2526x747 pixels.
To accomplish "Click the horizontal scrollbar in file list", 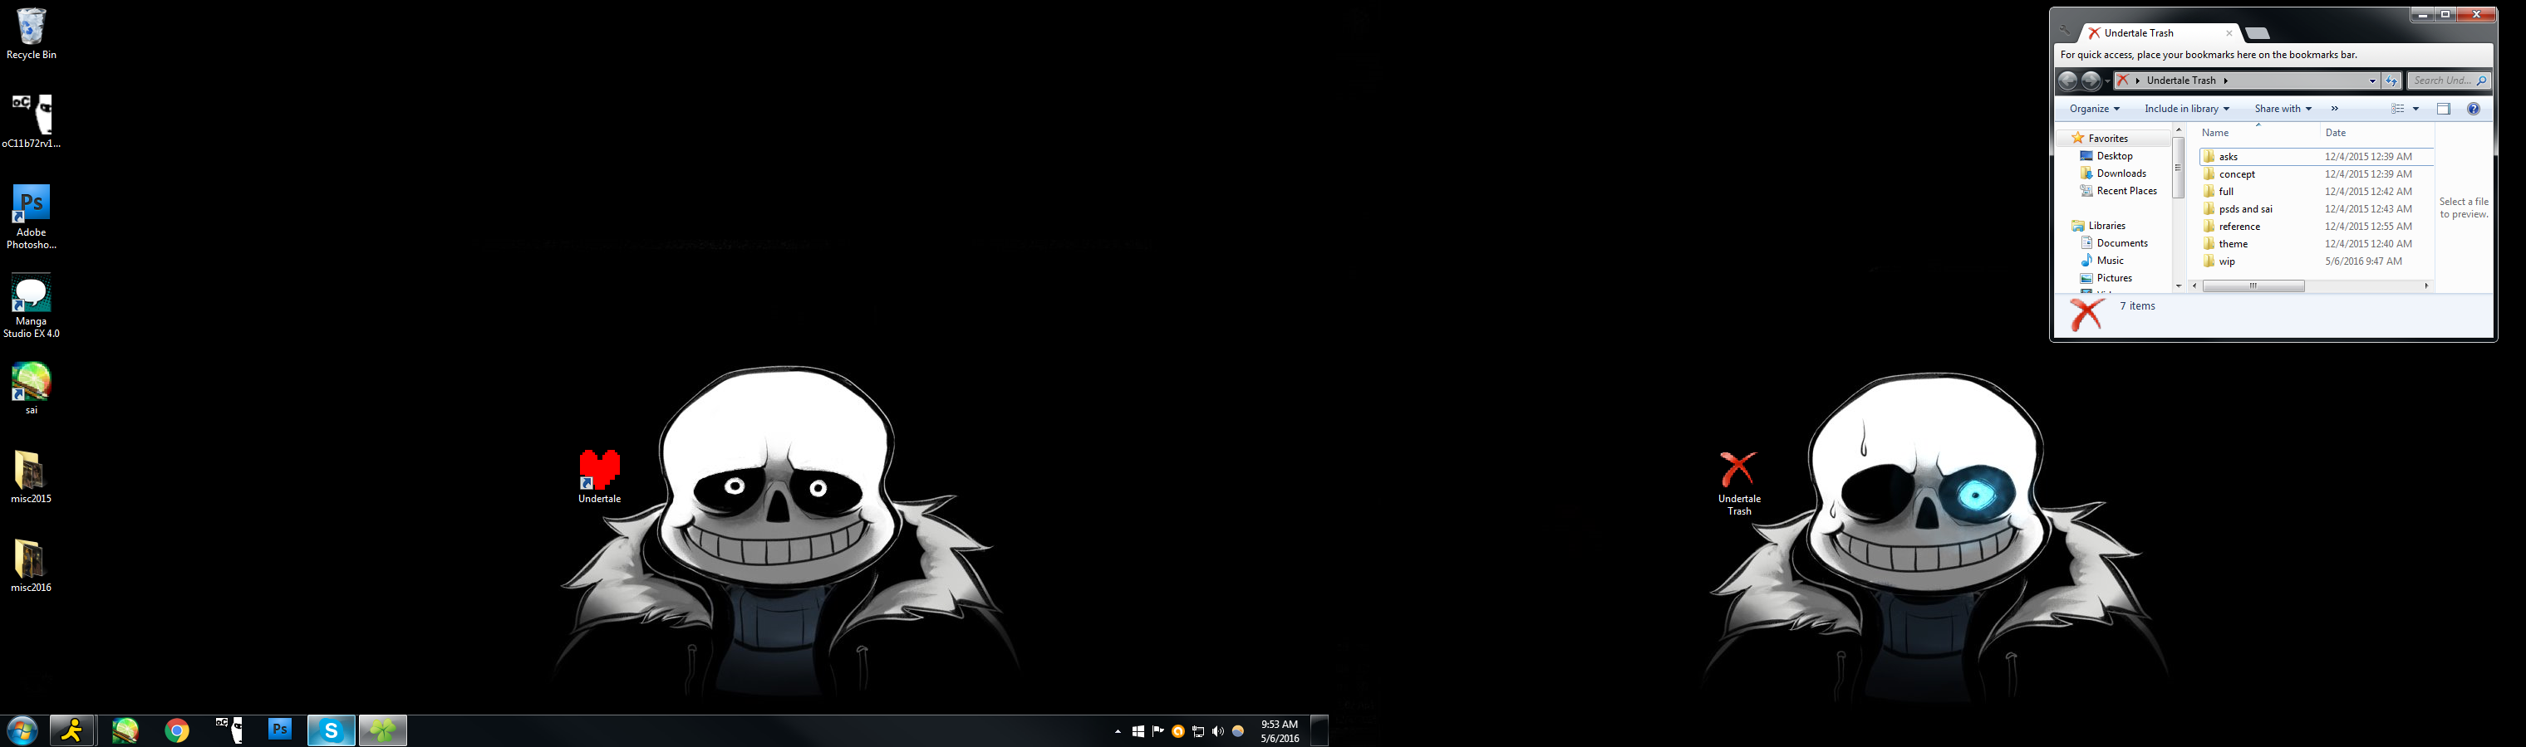I will (2253, 286).
